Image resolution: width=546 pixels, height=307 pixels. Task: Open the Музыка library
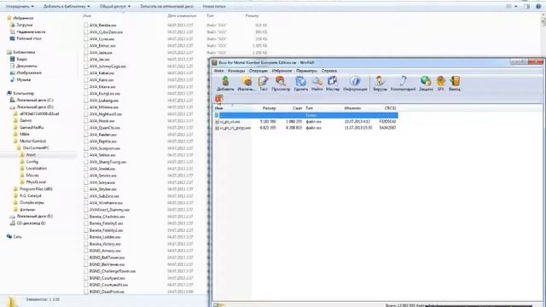point(23,79)
